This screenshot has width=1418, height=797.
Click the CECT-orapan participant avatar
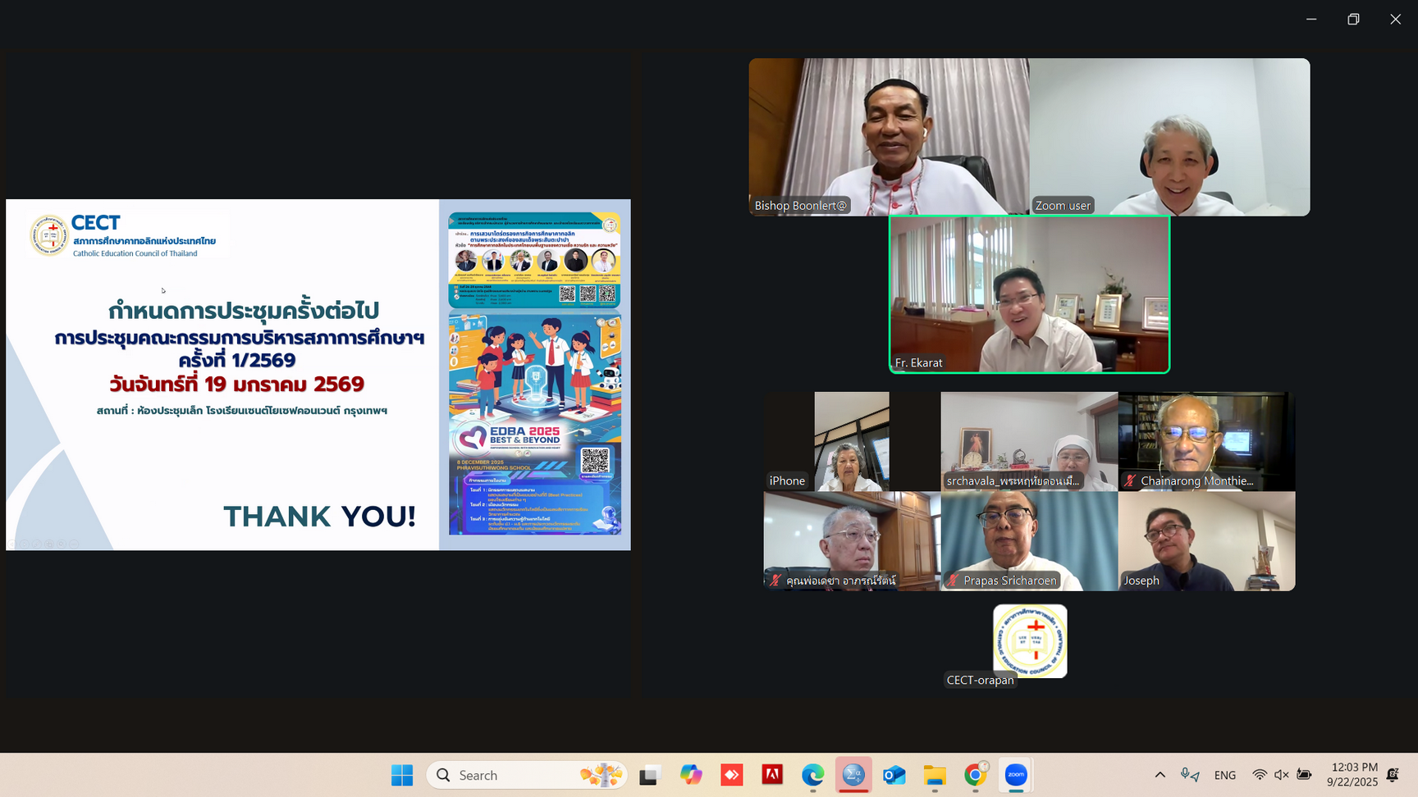pyautogui.click(x=1030, y=641)
